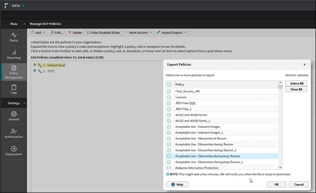Open the Status section in sidebar
This screenshot has height=193, width=316.
tap(14, 37)
